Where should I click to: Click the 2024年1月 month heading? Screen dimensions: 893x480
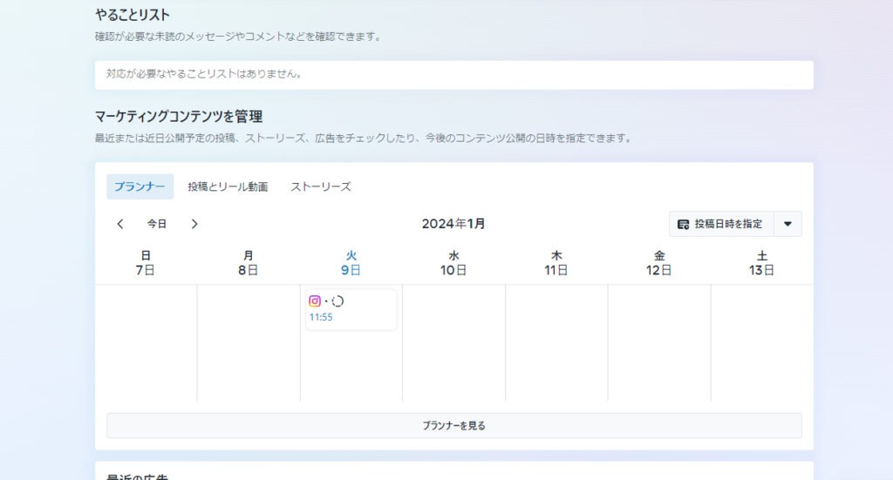(453, 224)
